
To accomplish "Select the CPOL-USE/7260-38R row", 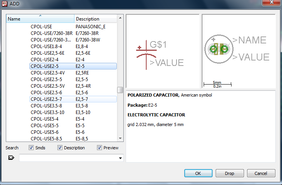I will (x=73, y=33).
